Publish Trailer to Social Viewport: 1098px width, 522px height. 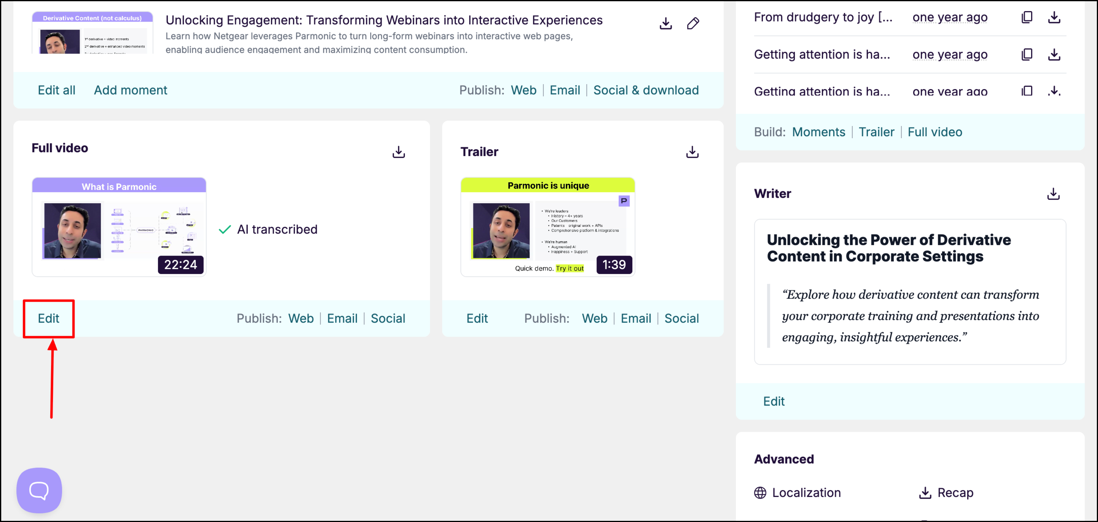[x=681, y=318]
